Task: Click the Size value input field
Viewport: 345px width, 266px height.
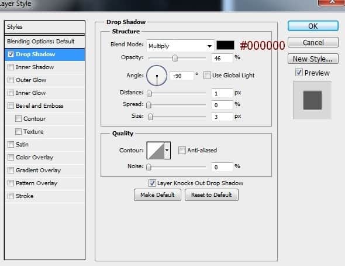Action: (222, 117)
